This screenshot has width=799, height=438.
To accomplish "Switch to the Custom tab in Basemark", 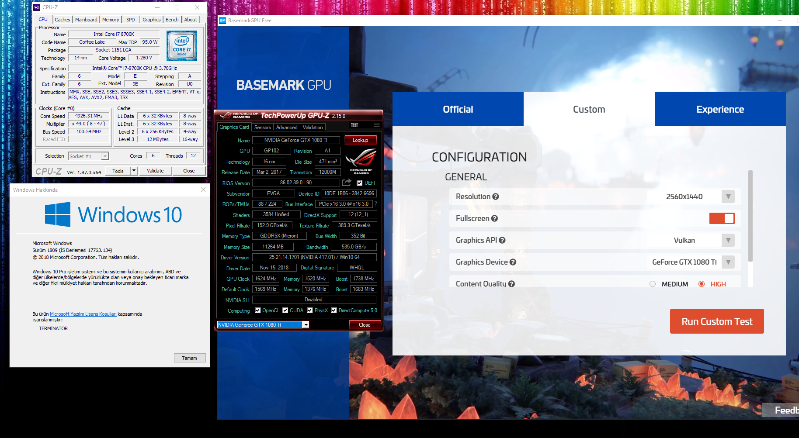I will tap(589, 109).
